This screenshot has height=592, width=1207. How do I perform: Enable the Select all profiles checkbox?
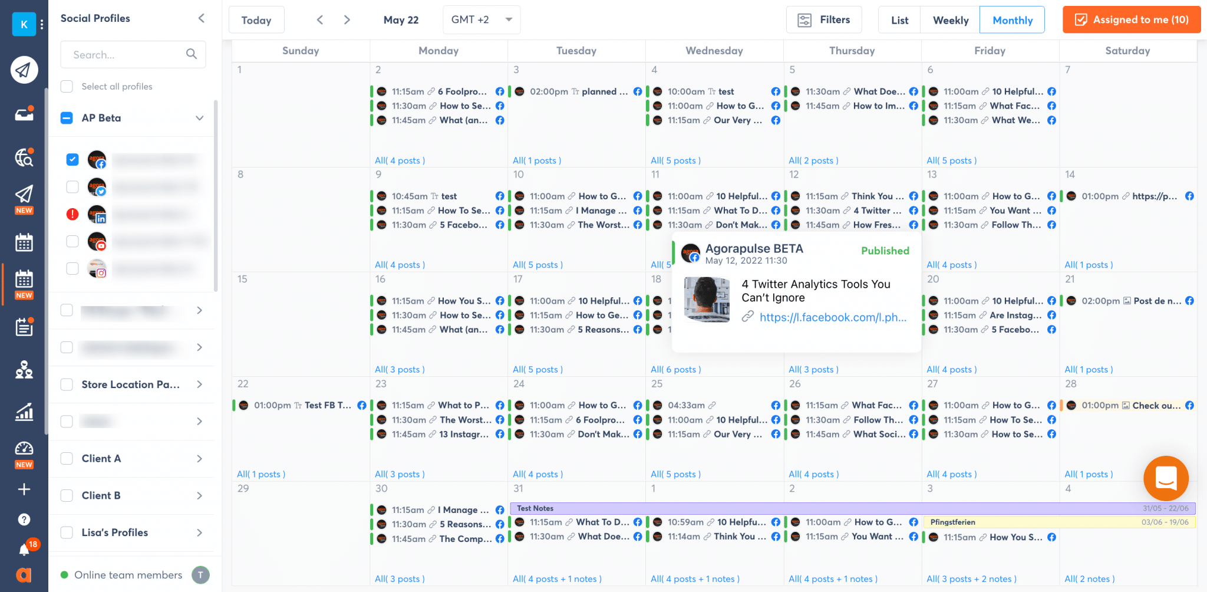tap(67, 86)
